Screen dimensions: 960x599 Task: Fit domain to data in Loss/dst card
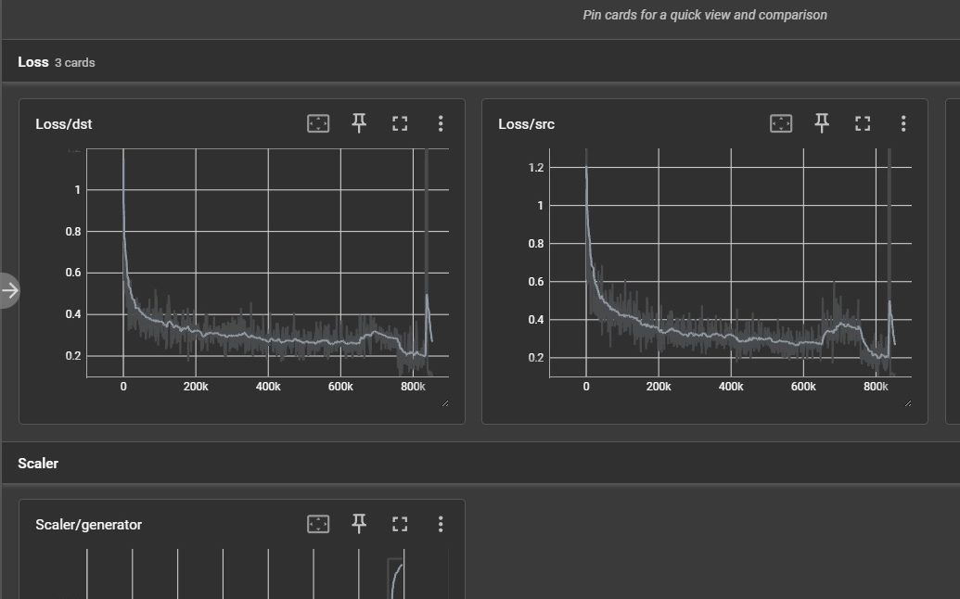click(318, 123)
